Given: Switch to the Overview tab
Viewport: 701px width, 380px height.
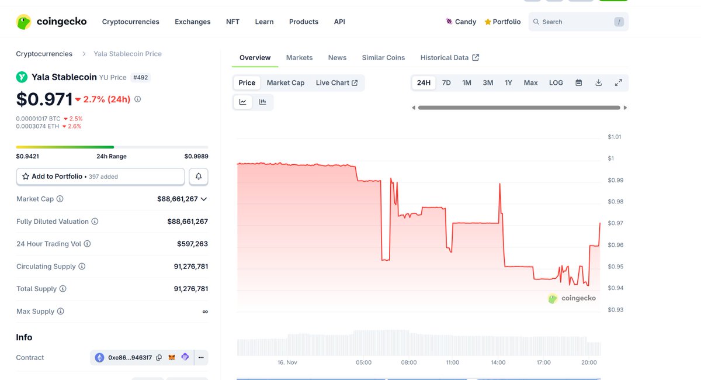Looking at the screenshot, I should pyautogui.click(x=255, y=58).
